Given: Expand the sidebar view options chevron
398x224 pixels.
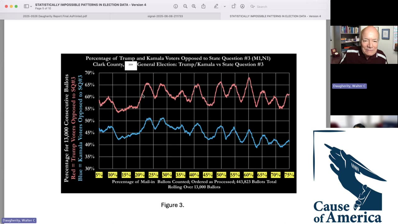Looking at the screenshot, I should [31, 7].
